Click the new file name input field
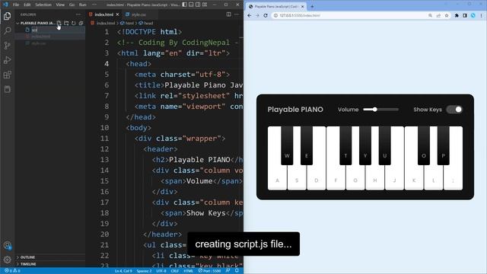Image resolution: width=487 pixels, height=274 pixels. (x=58, y=30)
